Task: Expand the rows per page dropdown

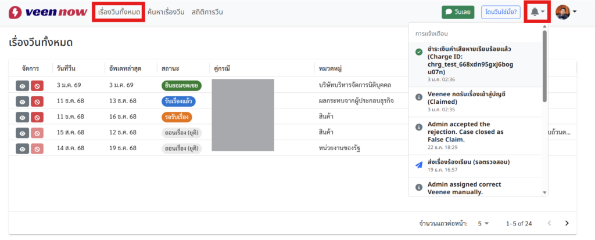Action: coord(483,223)
